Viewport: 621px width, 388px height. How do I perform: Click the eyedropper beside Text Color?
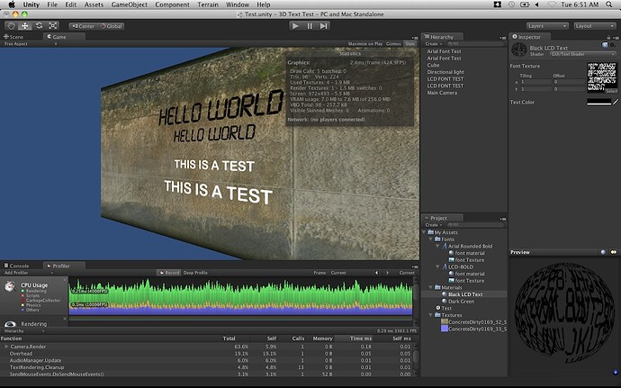tap(616, 103)
